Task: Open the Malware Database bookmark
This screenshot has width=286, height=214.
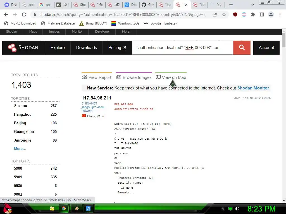Action: pyautogui.click(x=58, y=23)
